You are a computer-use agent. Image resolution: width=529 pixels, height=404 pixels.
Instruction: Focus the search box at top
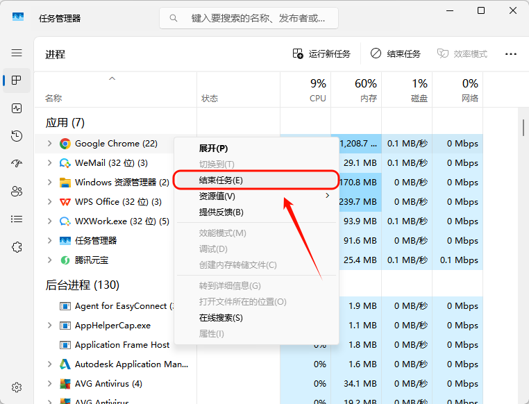click(x=249, y=18)
